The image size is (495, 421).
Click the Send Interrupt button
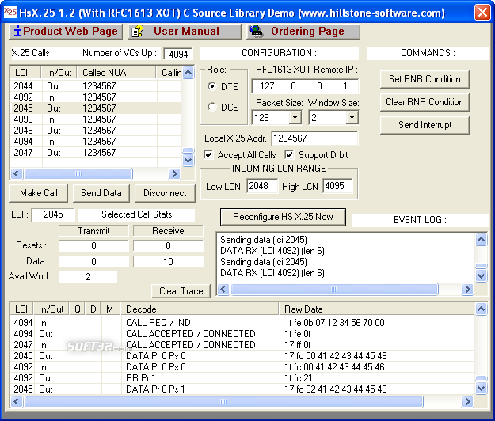(425, 125)
